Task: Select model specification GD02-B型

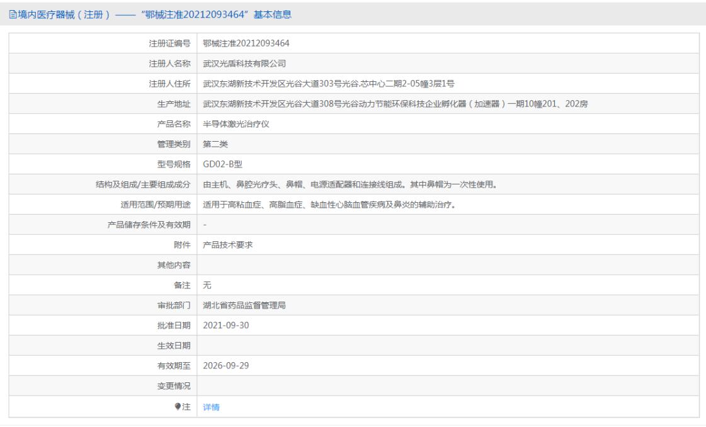Action: (222, 164)
